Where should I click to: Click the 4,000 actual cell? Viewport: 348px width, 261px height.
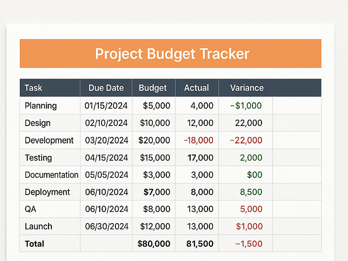pos(197,105)
